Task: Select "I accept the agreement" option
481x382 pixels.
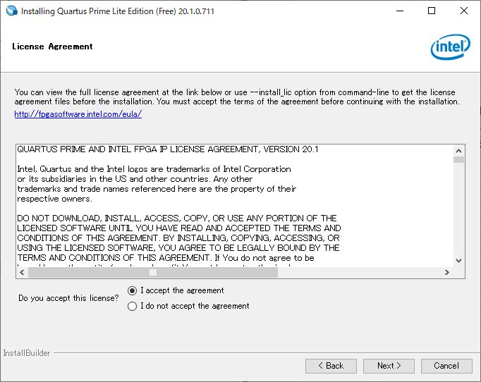Action: point(133,290)
